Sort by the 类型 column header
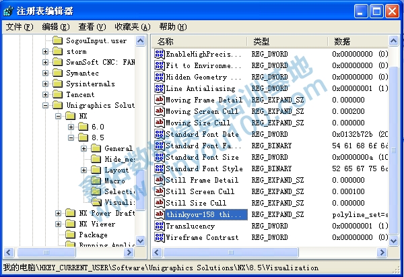This screenshot has height=277, width=404. 288,41
